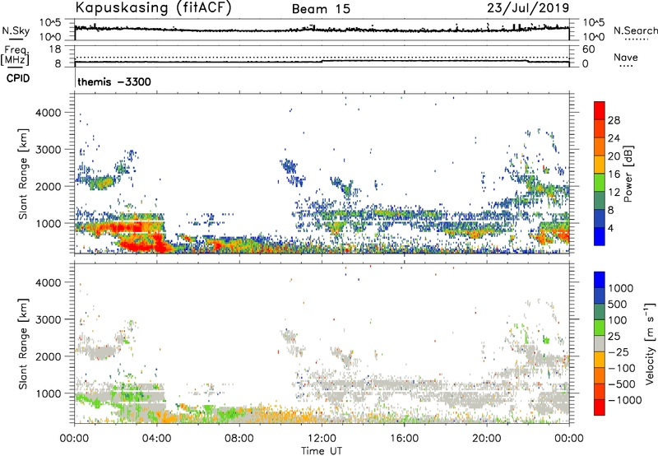Click the '04:00' time axis tick label

[157, 439]
